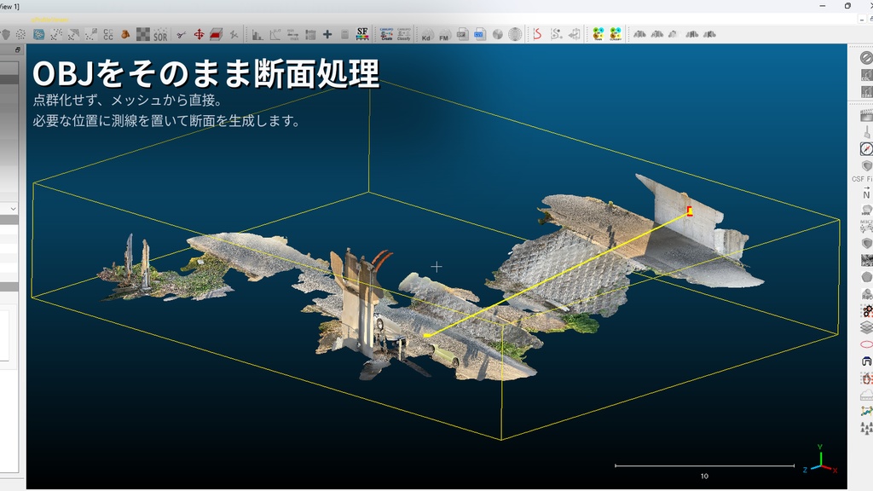The width and height of the screenshot is (873, 491).
Task: Float the left panel with its undock button
Action: click(x=17, y=50)
